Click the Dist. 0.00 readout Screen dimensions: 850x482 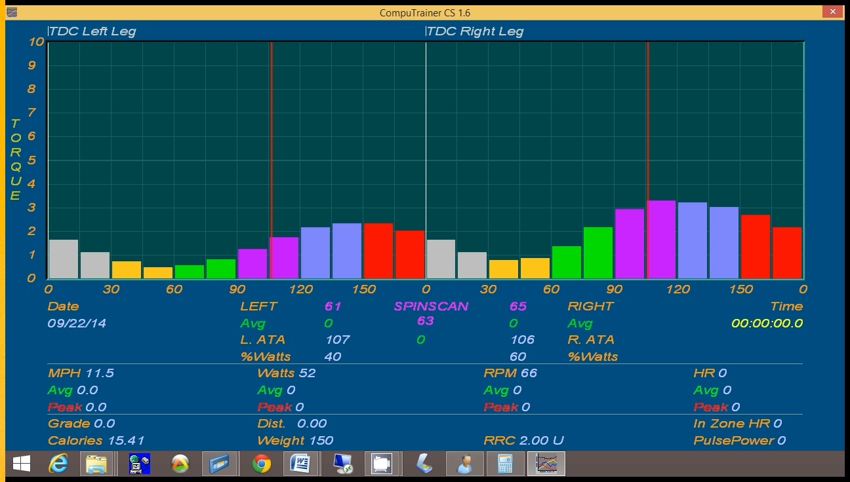click(292, 424)
